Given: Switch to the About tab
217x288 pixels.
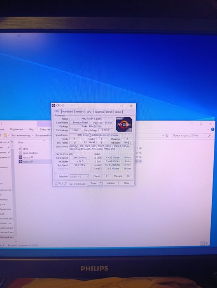Looking at the screenshot, I should click(118, 111).
